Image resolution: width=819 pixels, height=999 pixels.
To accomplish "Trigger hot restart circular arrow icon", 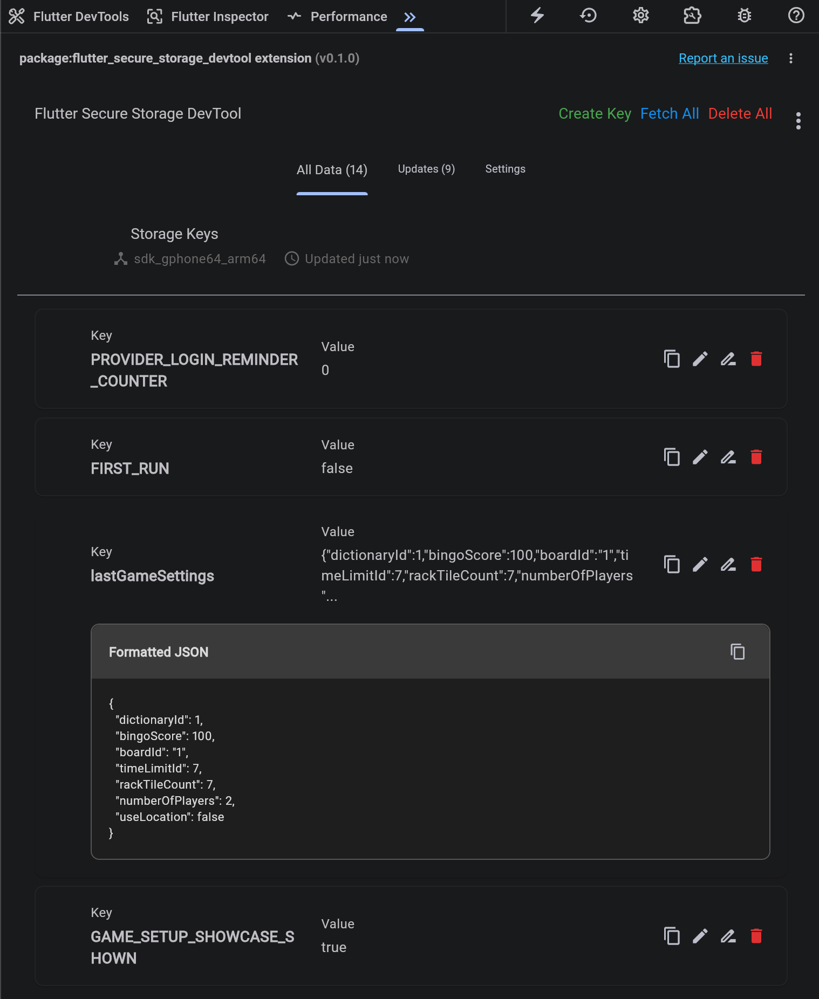I will pyautogui.click(x=589, y=16).
